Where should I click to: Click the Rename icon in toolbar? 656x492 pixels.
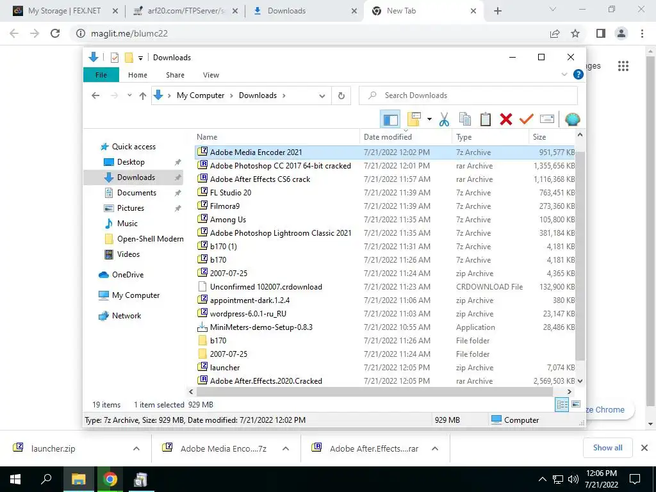pos(547,119)
